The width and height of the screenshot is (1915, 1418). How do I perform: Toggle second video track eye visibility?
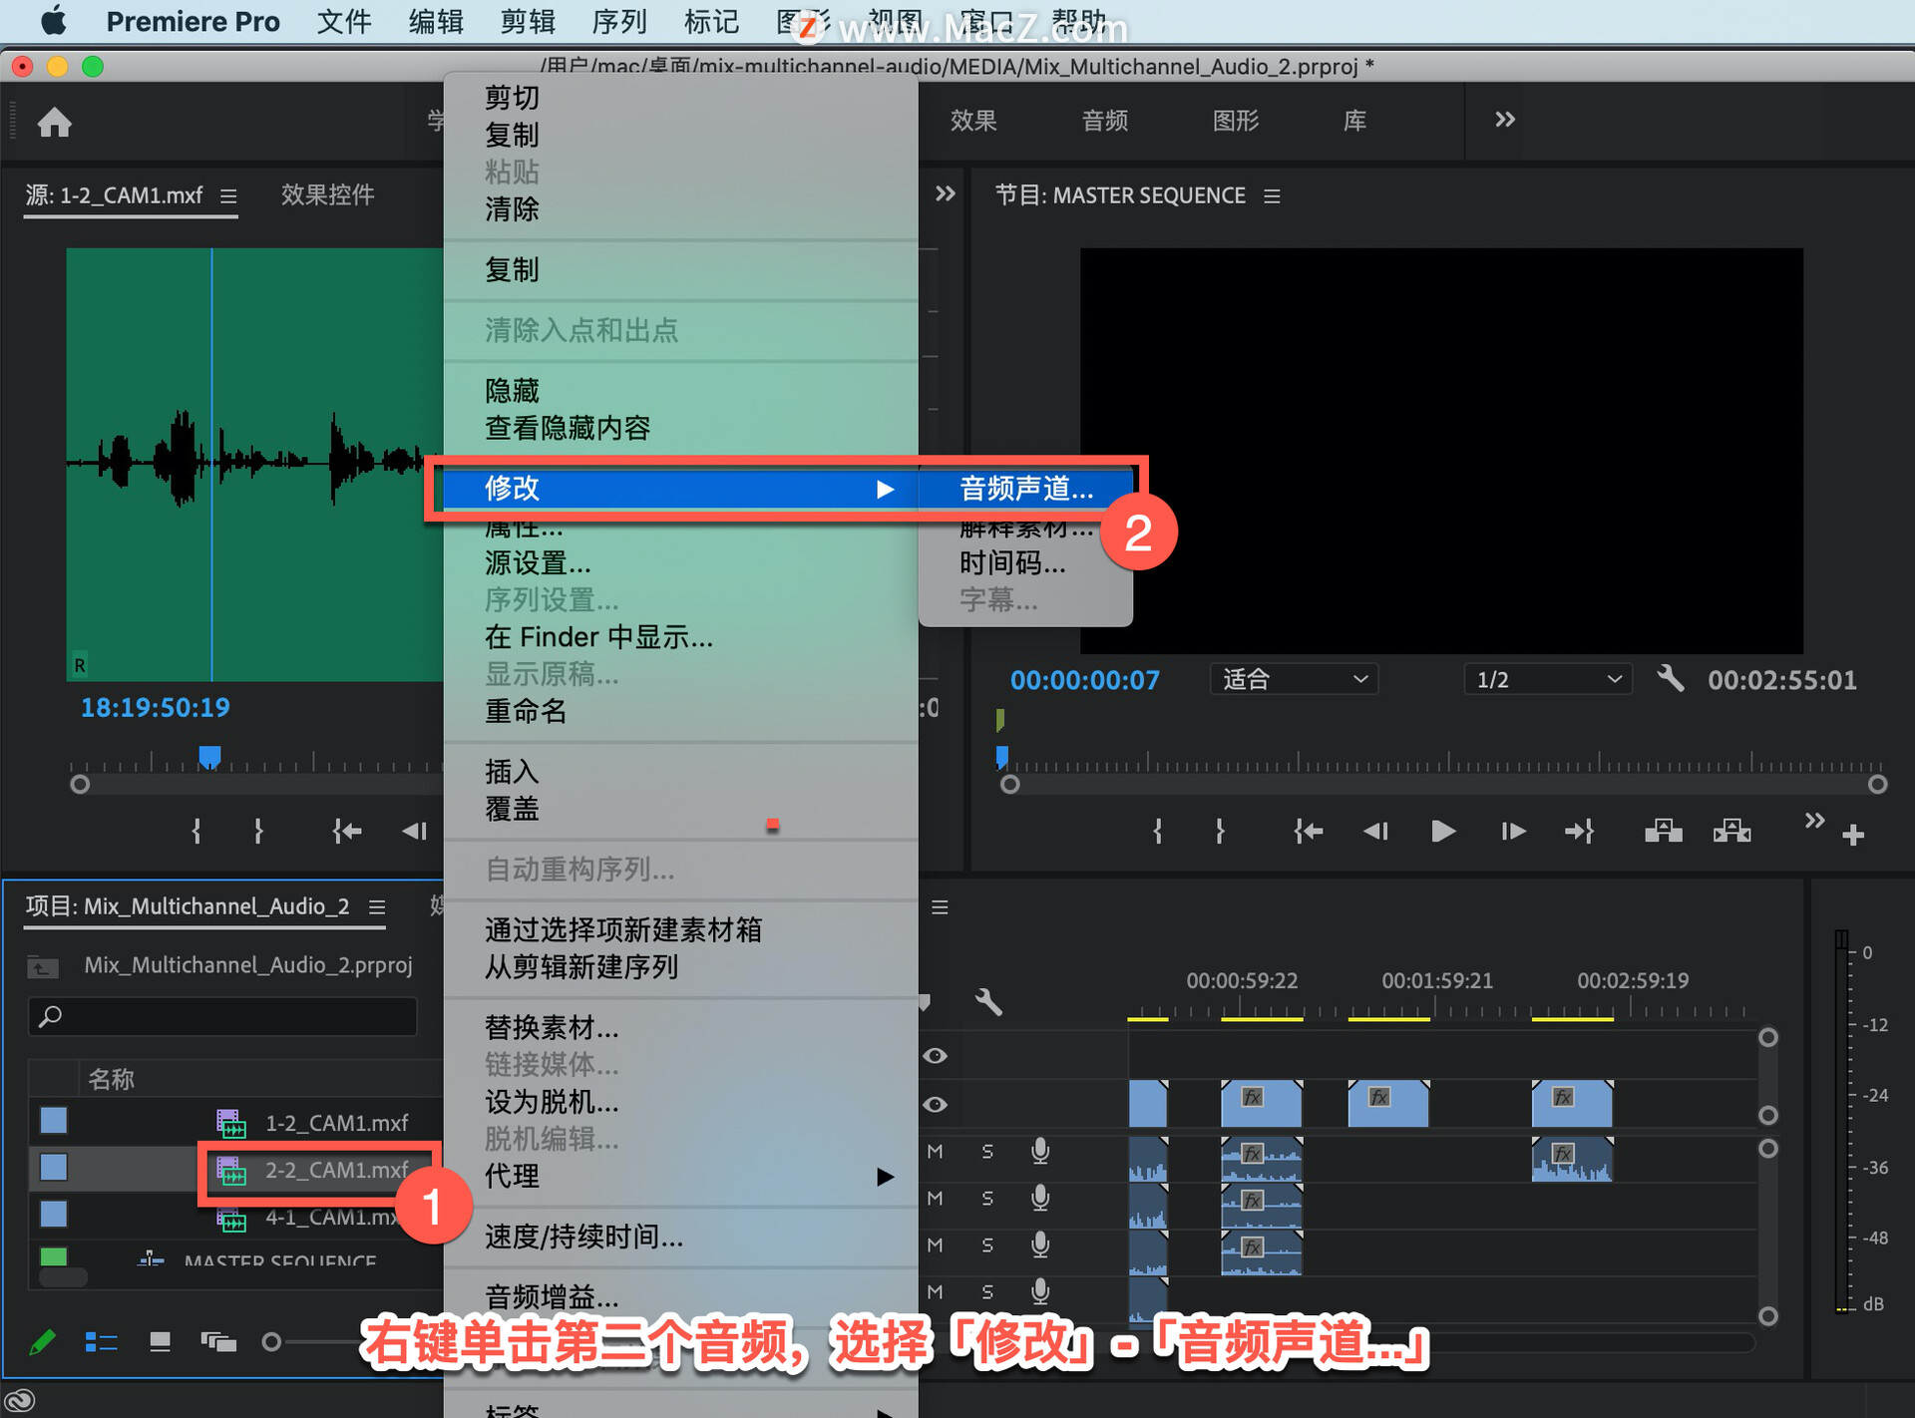point(935,1104)
